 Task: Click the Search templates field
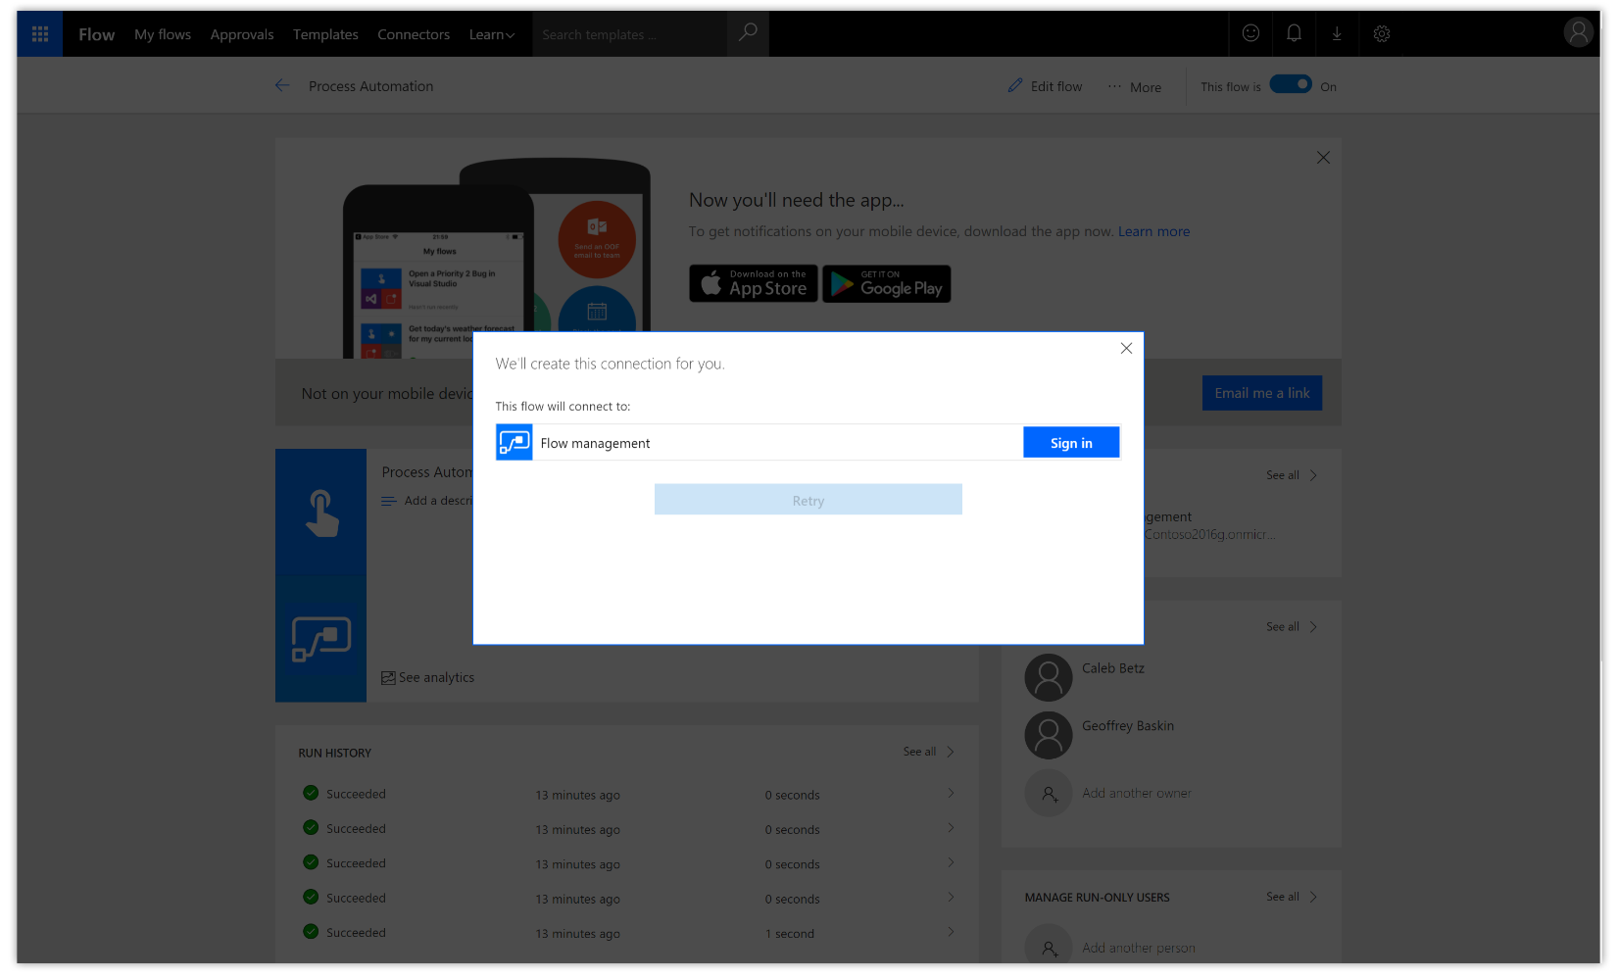(x=630, y=34)
